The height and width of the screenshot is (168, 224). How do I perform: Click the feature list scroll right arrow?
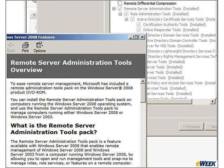click(x=212, y=101)
